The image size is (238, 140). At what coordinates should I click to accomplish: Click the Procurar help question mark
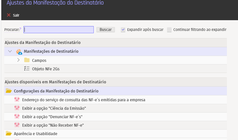[x=20, y=29]
